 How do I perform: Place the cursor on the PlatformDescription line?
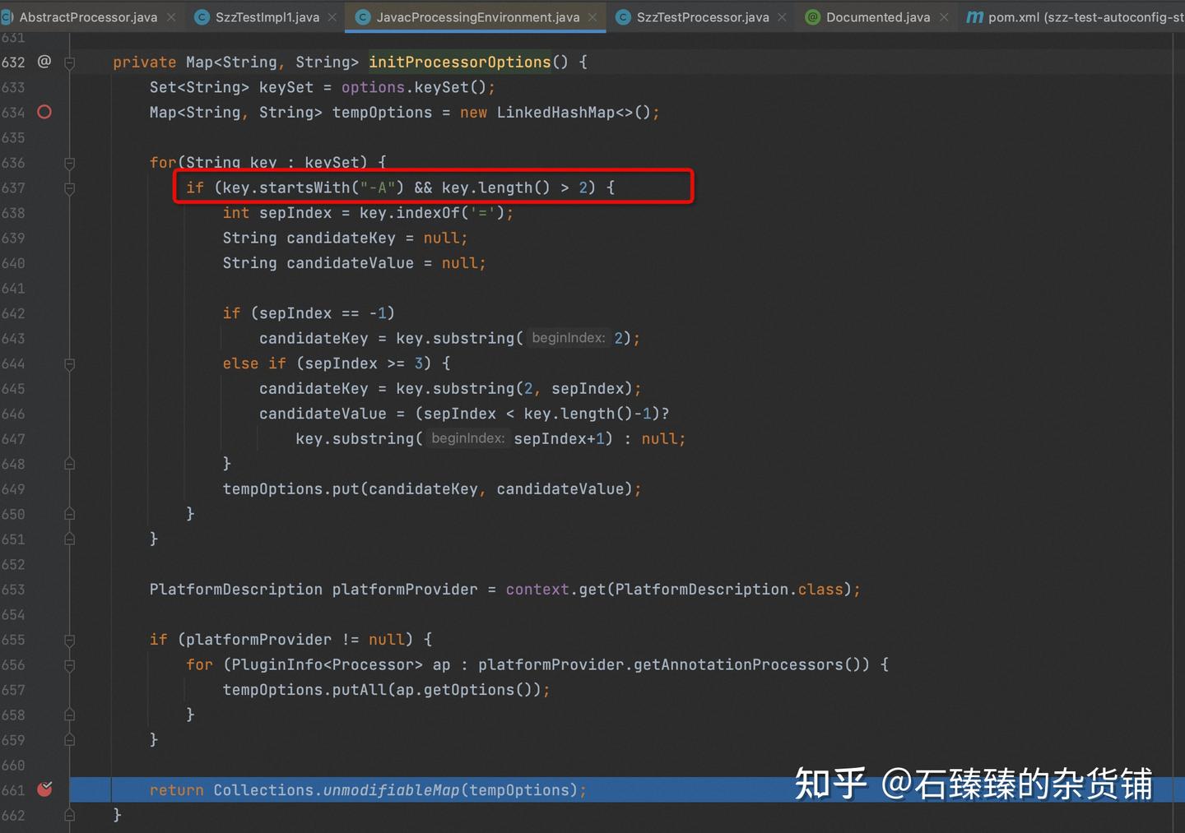(494, 589)
